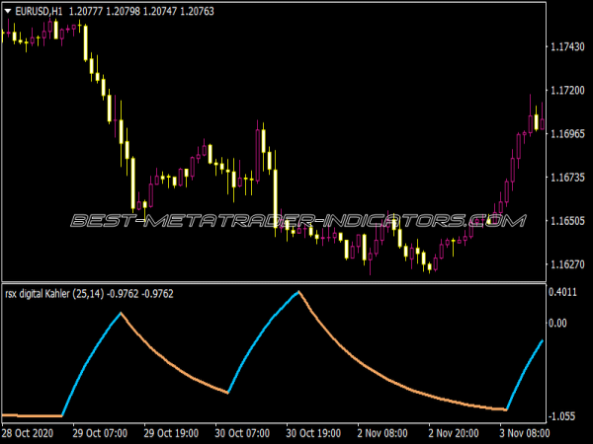Open the best-metatrader-indicators.com watermark link
The width and height of the screenshot is (593, 444).
(x=296, y=221)
